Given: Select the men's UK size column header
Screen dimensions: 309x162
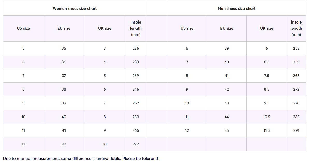Looking at the screenshot, I should pyautogui.click(x=267, y=28).
